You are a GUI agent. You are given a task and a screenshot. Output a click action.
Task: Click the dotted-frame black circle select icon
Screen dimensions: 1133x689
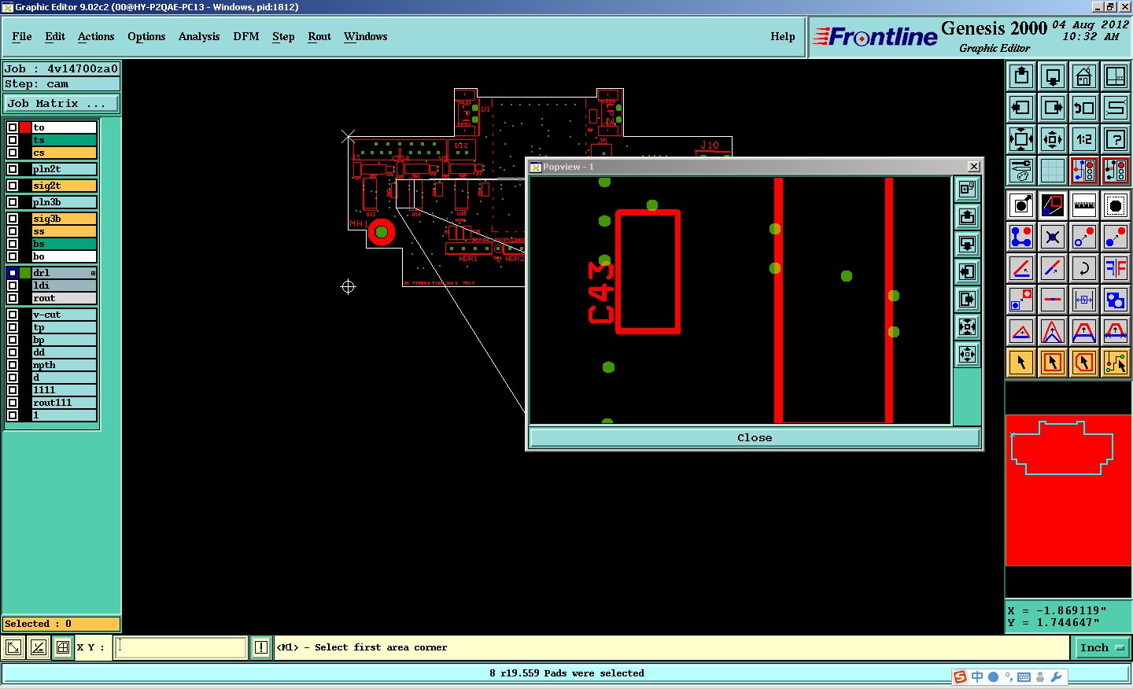pos(1116,205)
